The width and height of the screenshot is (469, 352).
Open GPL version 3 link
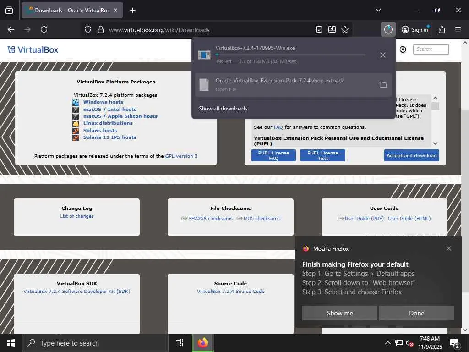[x=181, y=156]
